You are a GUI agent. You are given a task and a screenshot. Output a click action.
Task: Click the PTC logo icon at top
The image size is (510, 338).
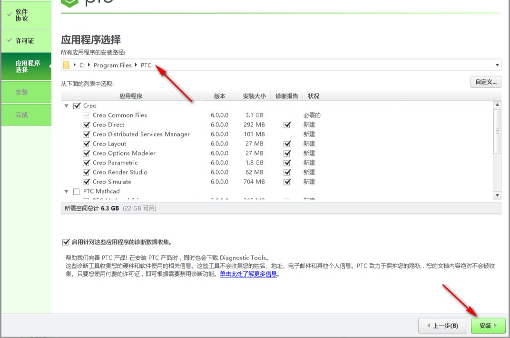tap(69, 3)
